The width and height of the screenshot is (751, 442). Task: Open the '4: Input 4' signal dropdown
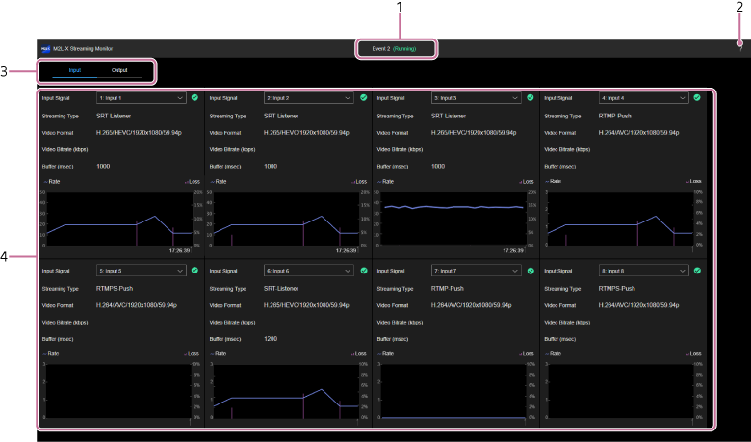(643, 97)
